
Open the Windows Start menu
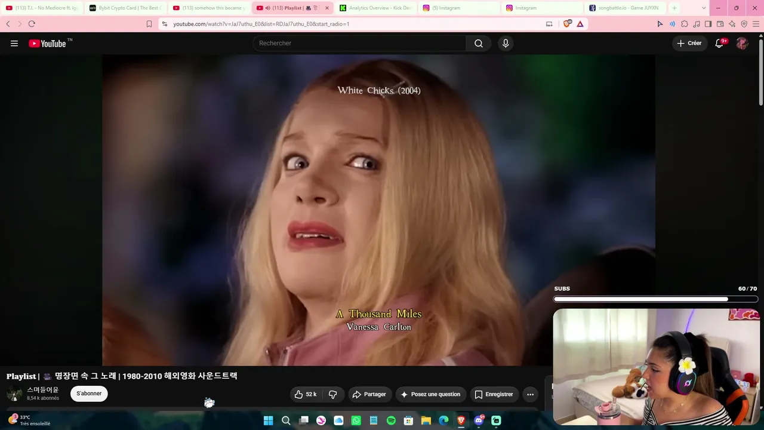coord(268,420)
